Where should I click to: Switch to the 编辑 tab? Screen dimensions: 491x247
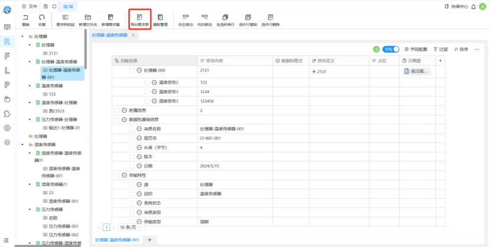[x=68, y=6]
